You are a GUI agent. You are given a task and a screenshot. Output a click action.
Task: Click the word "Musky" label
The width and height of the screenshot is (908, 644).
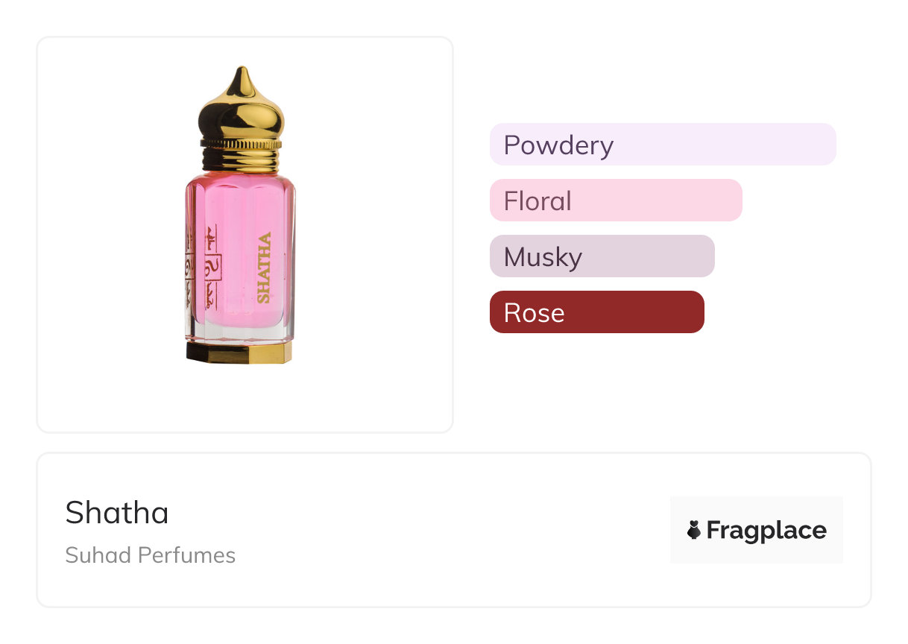(543, 256)
